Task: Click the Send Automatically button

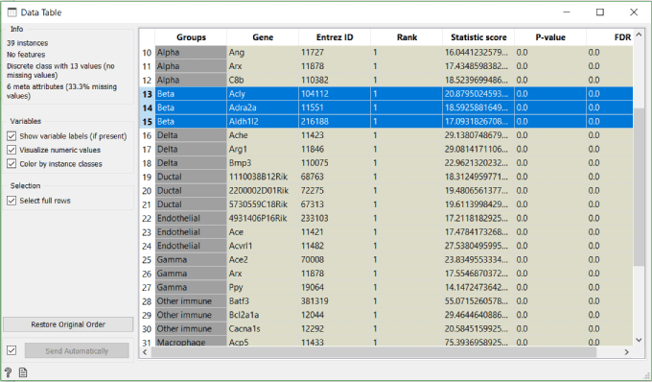Action: pyautogui.click(x=77, y=350)
